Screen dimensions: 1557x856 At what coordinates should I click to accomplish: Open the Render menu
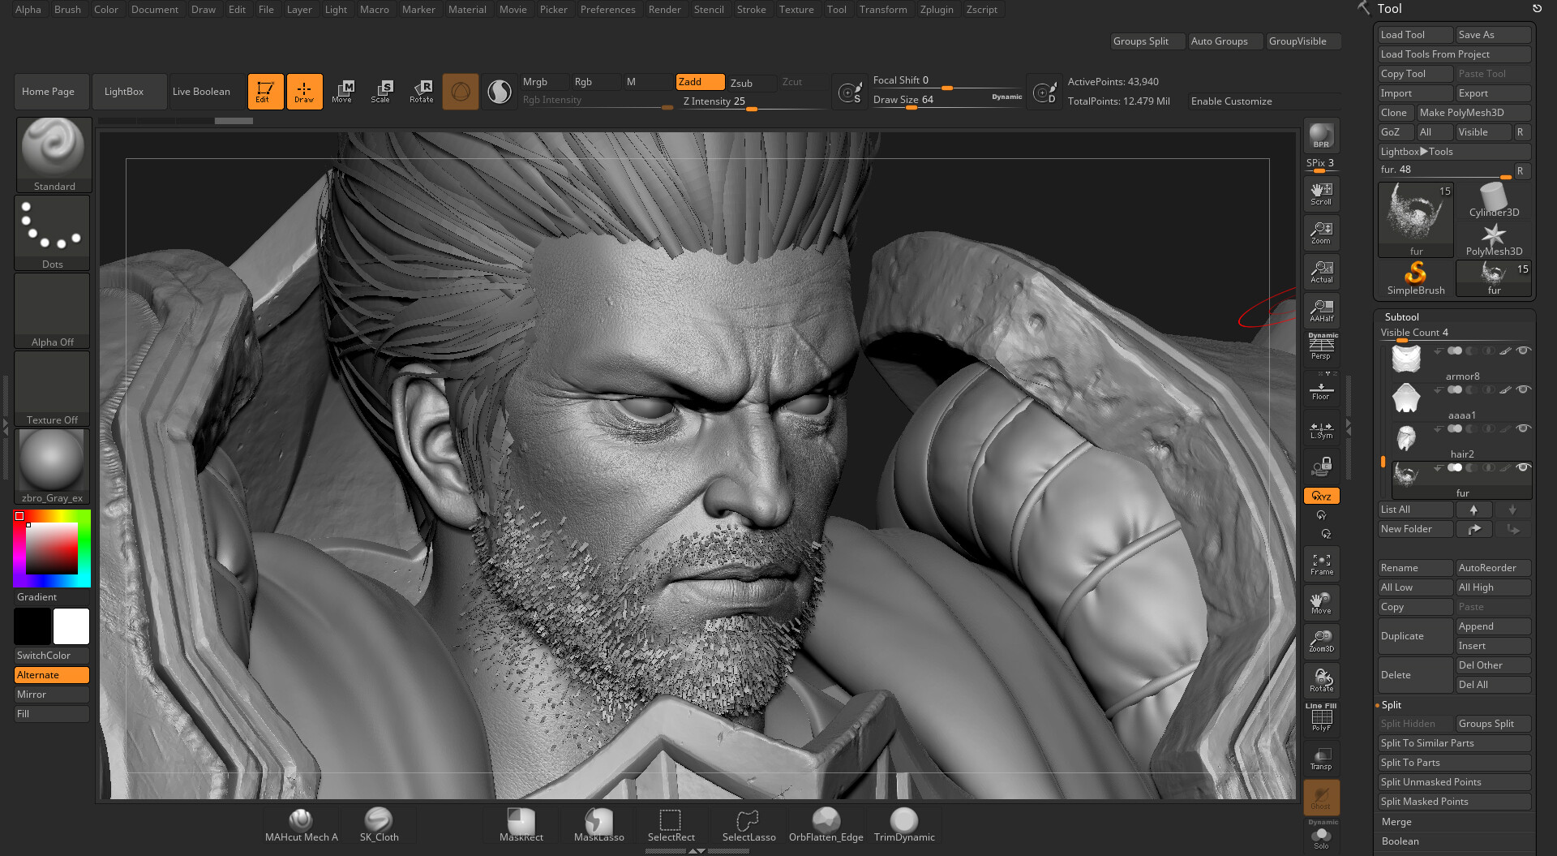664,9
